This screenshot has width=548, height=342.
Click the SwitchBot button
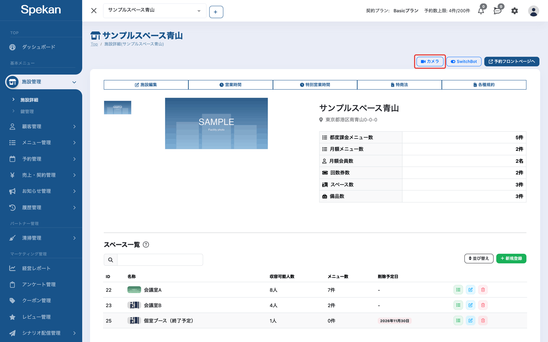tap(464, 62)
